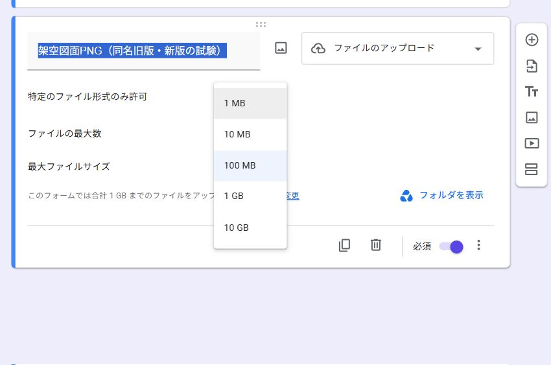551x365 pixels.
Task: Import questions from sidebar icon
Action: 532,65
